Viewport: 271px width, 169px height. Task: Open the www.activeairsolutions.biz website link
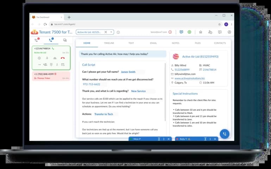click(x=190, y=79)
